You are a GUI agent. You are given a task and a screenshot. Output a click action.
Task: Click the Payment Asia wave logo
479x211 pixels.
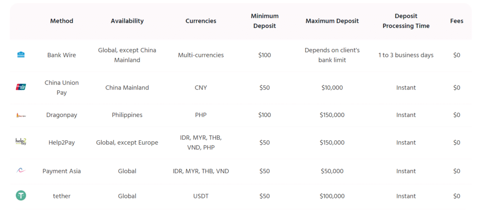pos(21,171)
